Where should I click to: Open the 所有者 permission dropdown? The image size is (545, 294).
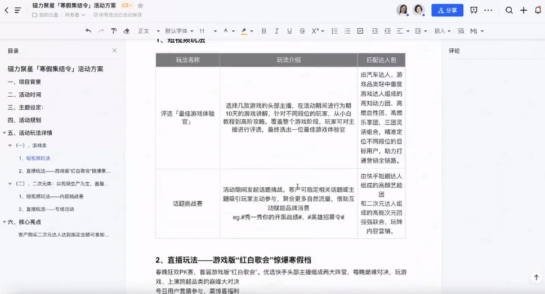coord(75,15)
